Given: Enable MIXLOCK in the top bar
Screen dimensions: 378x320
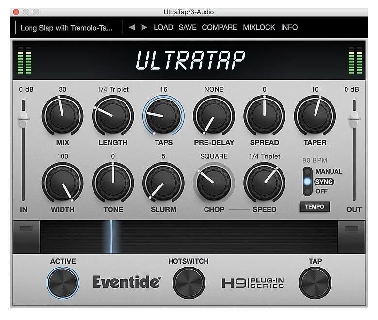Looking at the screenshot, I should point(259,27).
